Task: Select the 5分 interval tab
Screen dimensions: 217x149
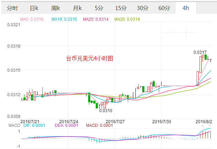Action: (x=99, y=8)
